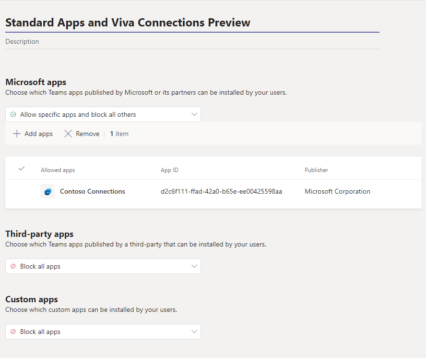Viewport: 426px width, 358px height.
Task: Click the Contoso Connections app icon
Action: (47, 191)
